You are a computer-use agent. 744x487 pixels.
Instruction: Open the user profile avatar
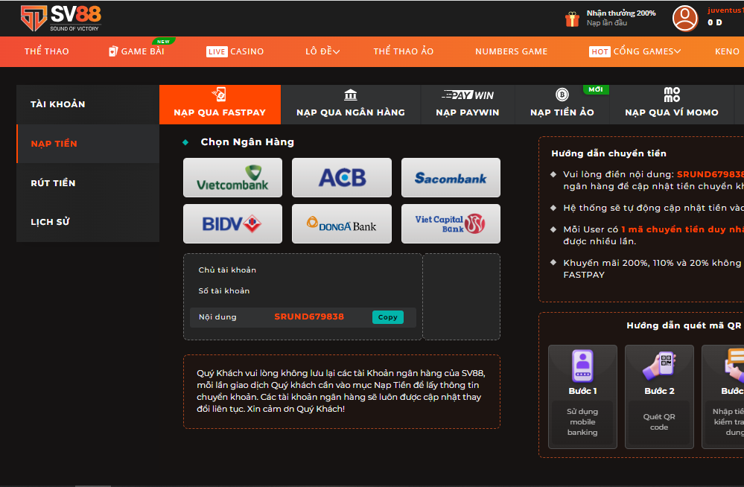coord(684,18)
